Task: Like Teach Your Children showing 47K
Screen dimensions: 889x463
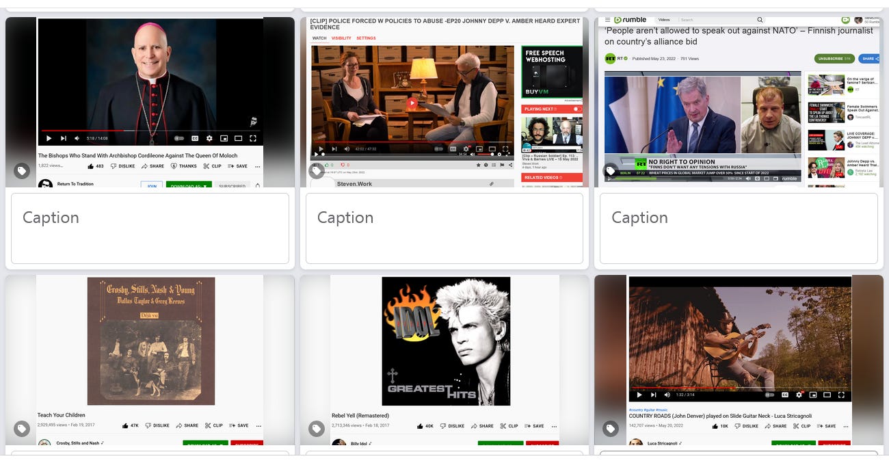Action: (x=130, y=425)
